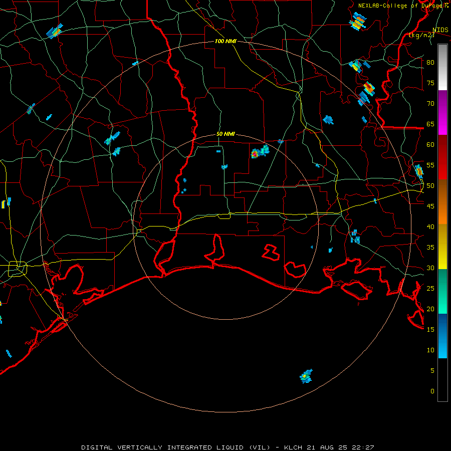Click the 30 value on the color scale
Viewport: 451px width, 451px height.
[x=430, y=268]
